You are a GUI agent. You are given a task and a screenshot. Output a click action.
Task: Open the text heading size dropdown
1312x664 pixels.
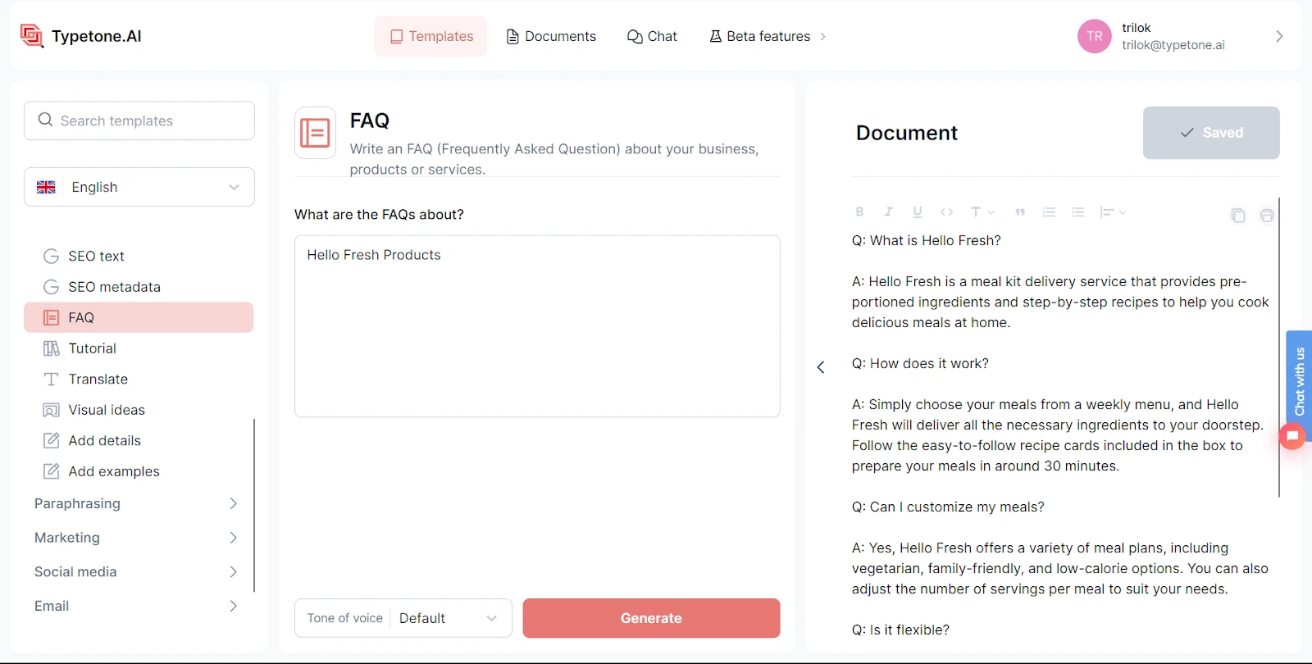point(982,212)
